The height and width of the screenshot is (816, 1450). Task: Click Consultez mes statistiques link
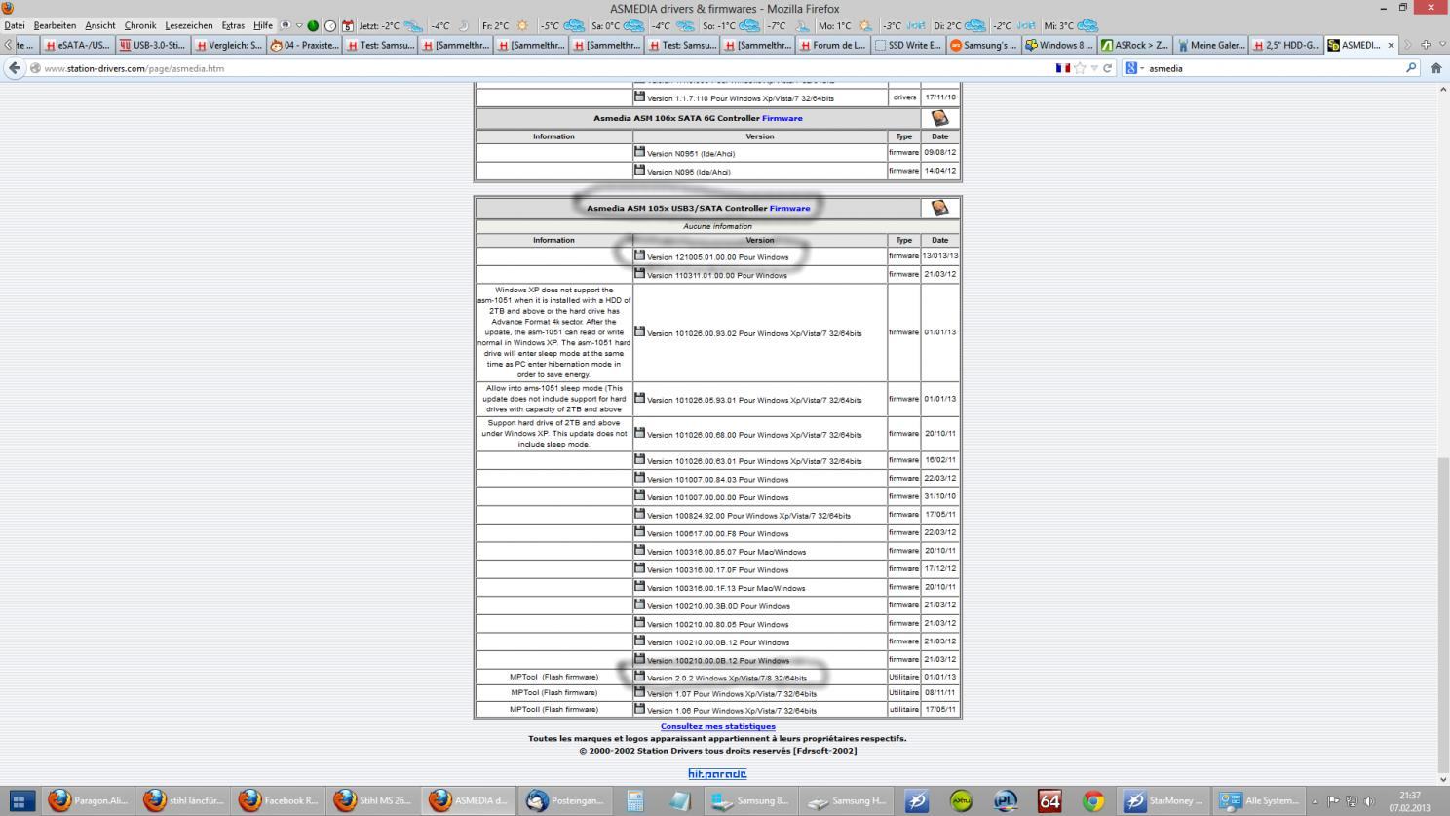click(x=718, y=726)
